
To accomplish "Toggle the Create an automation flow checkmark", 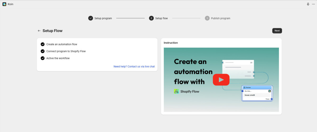I will tap(43, 44).
